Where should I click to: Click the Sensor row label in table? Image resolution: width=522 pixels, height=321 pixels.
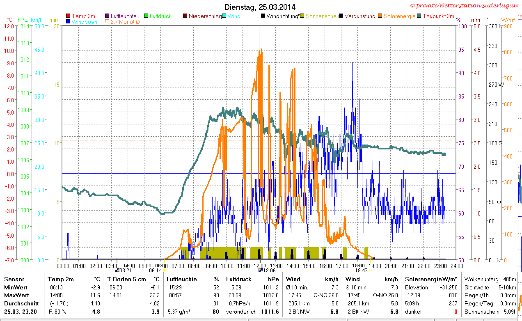[x=14, y=279]
